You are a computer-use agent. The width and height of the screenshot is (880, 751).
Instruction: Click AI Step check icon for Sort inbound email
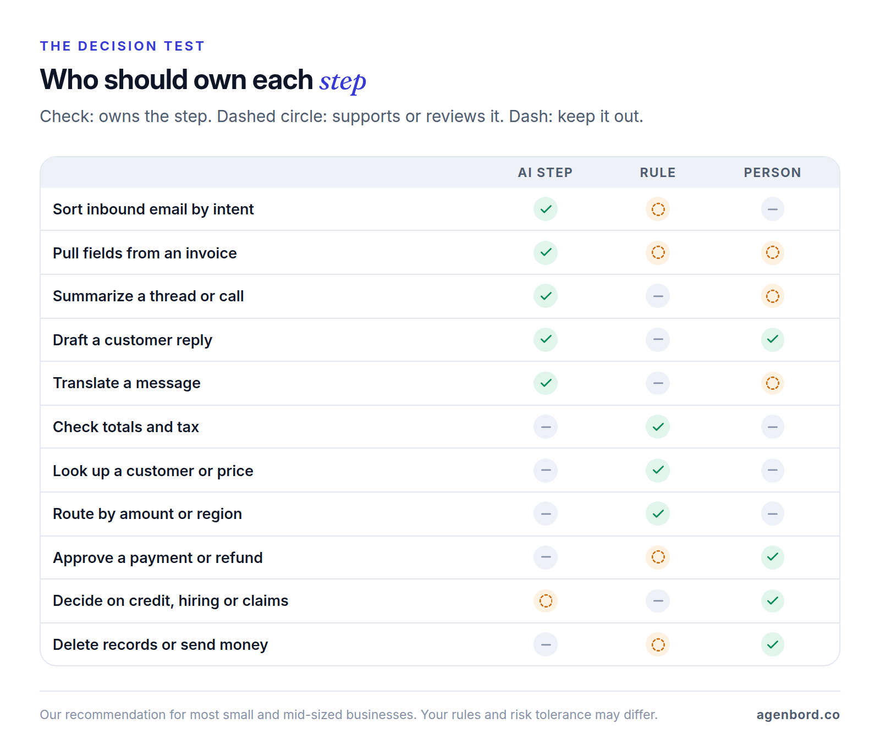(546, 209)
